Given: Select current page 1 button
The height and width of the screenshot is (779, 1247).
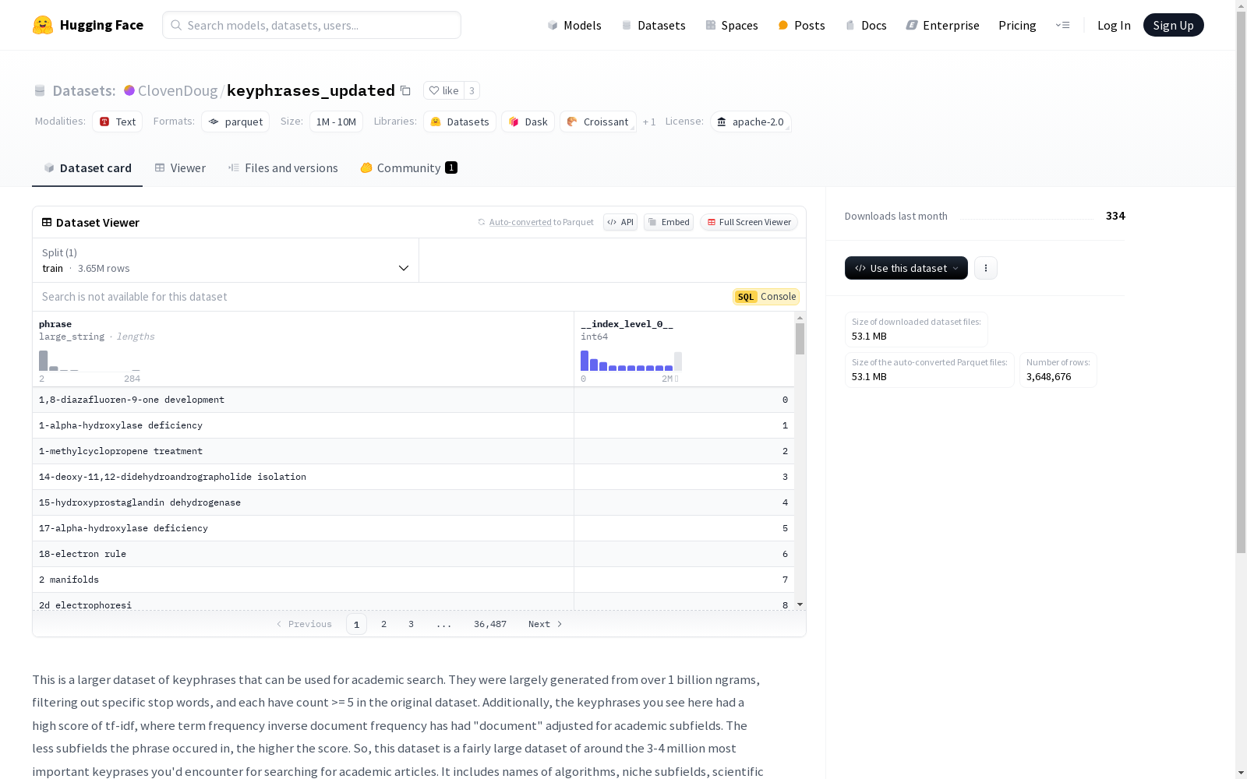Looking at the screenshot, I should (356, 624).
